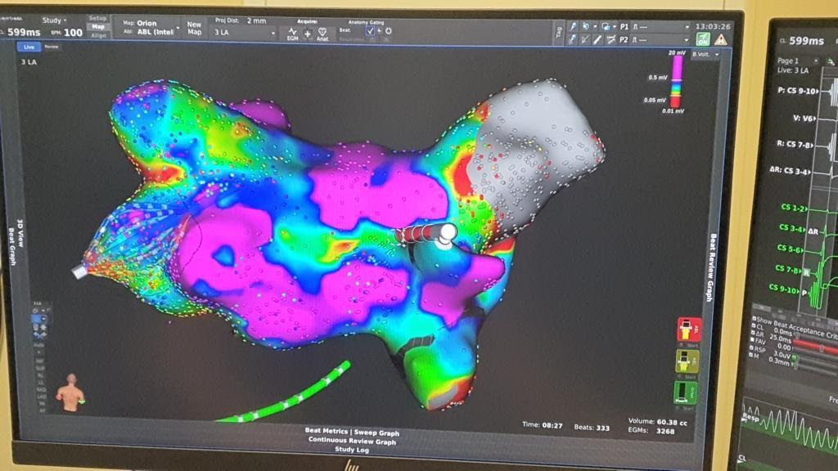Image resolution: width=838 pixels, height=471 pixels.
Task: Click the green navigation ON icon
Action: 702,39
